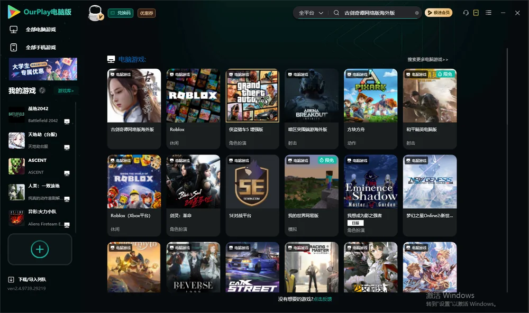Screen dimensions: 529x313
Task: Open the list menu icon in title bar
Action: coord(488,13)
